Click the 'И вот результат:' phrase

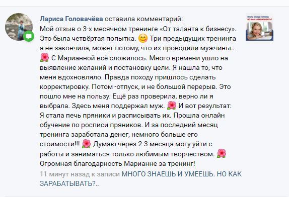(x=205, y=106)
